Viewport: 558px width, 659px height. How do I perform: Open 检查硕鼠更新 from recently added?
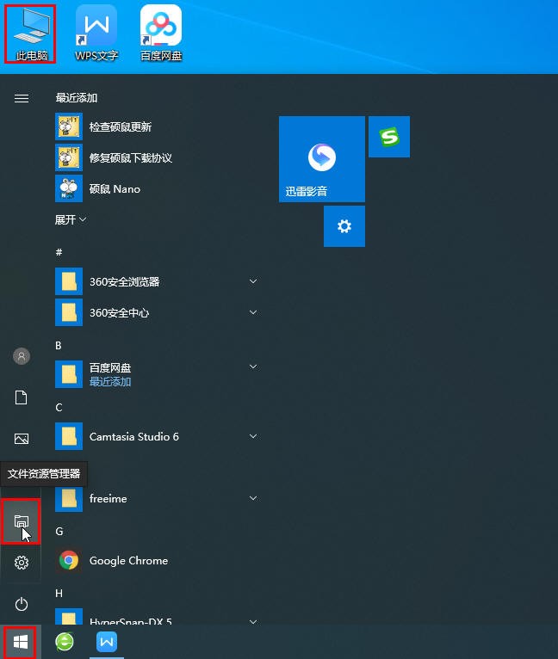click(157, 126)
